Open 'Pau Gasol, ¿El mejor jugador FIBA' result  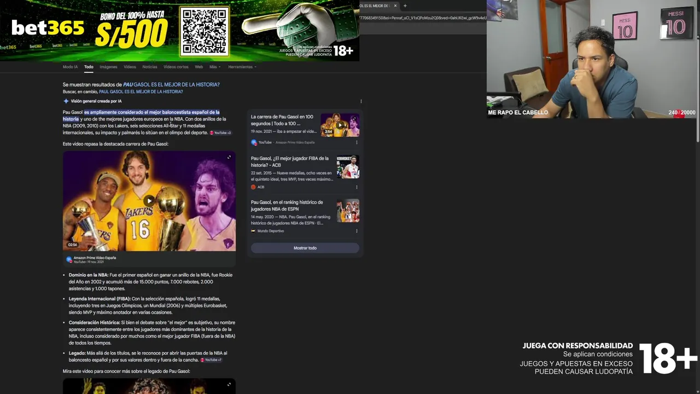pos(290,161)
